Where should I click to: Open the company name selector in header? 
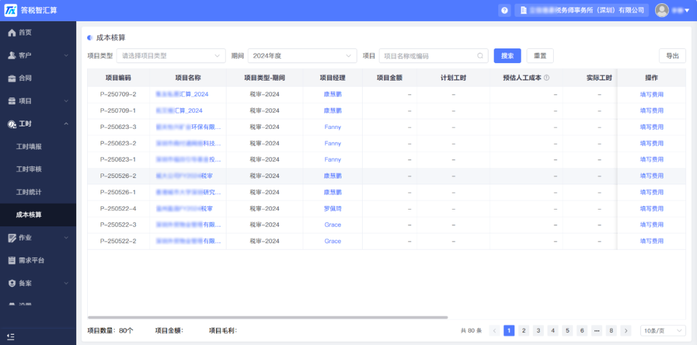click(x=581, y=10)
